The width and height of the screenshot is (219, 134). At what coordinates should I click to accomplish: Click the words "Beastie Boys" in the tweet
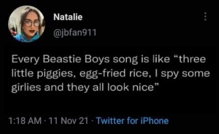point(70,59)
